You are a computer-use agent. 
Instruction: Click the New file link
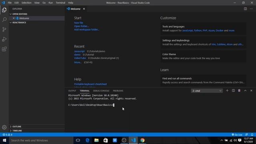pyautogui.click(x=78, y=23)
